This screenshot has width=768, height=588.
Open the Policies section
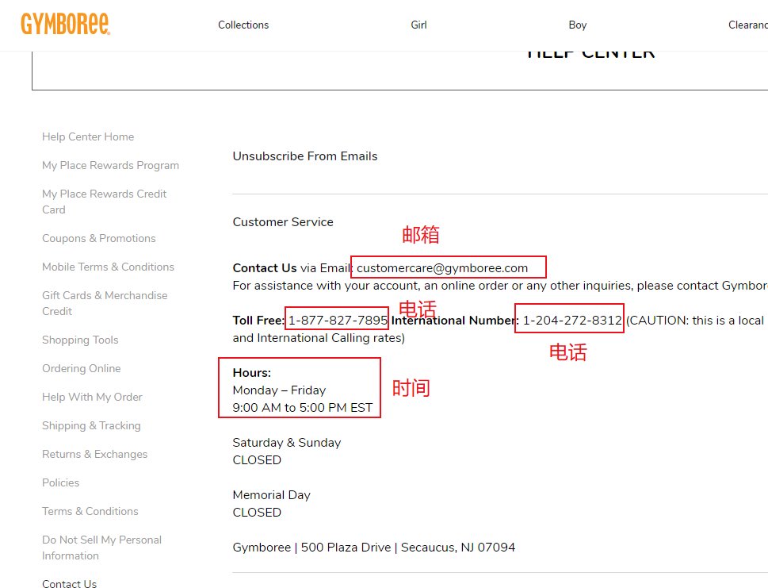coord(61,482)
